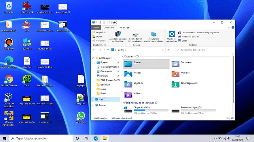Open the VMware Workstation desktop shortcut

click(9, 119)
